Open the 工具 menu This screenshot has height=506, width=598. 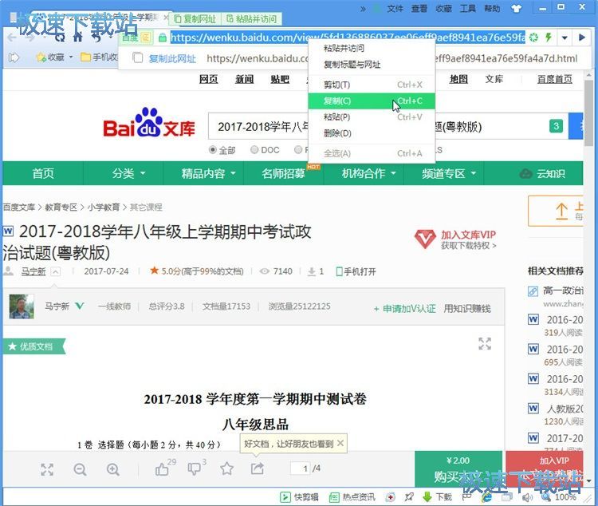pos(468,8)
